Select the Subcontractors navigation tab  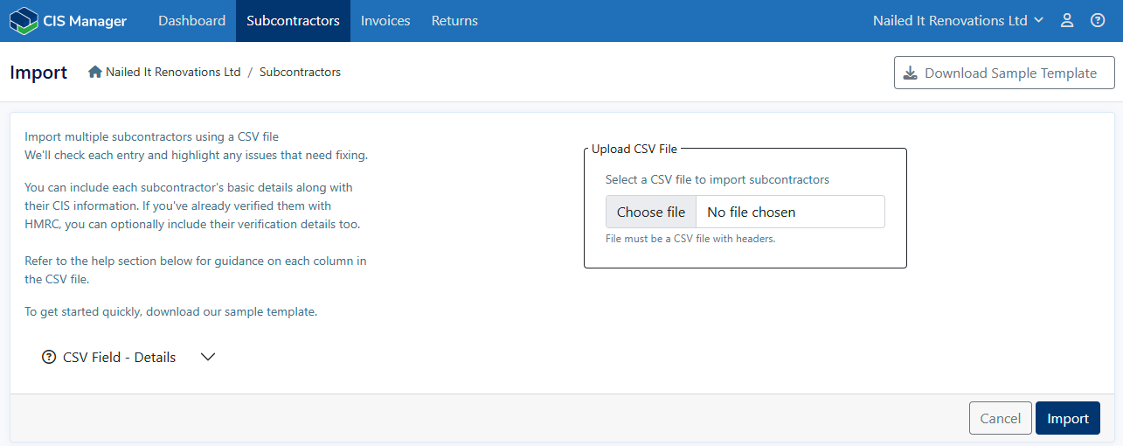coord(293,21)
